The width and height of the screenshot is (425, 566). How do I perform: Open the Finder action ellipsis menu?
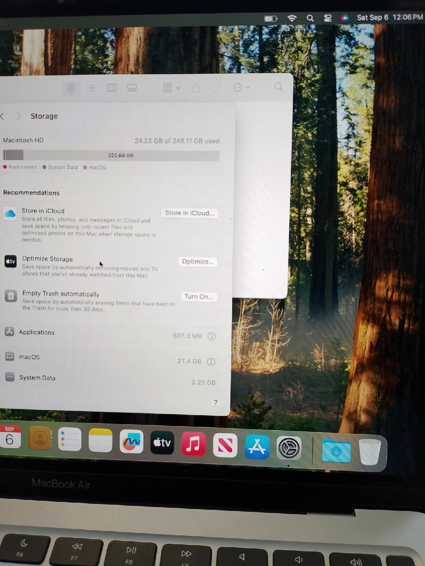tap(241, 87)
